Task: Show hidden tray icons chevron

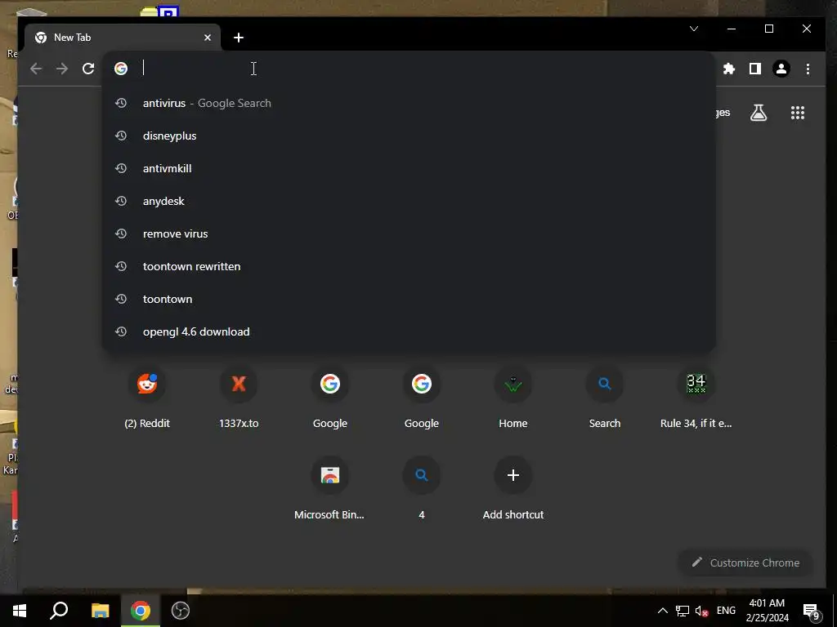Action: coord(662,611)
